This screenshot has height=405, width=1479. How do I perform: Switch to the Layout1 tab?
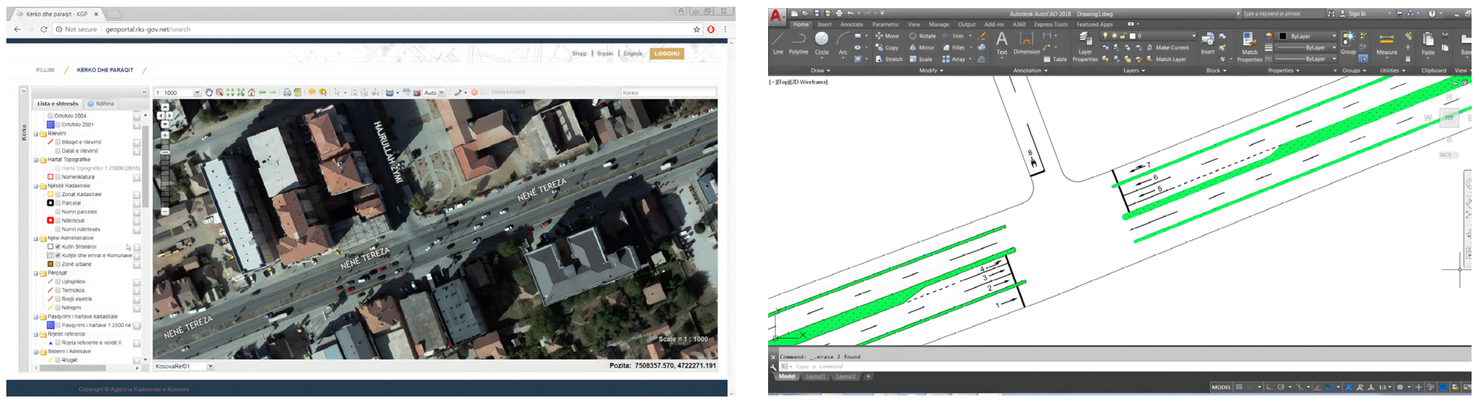pyautogui.click(x=815, y=376)
